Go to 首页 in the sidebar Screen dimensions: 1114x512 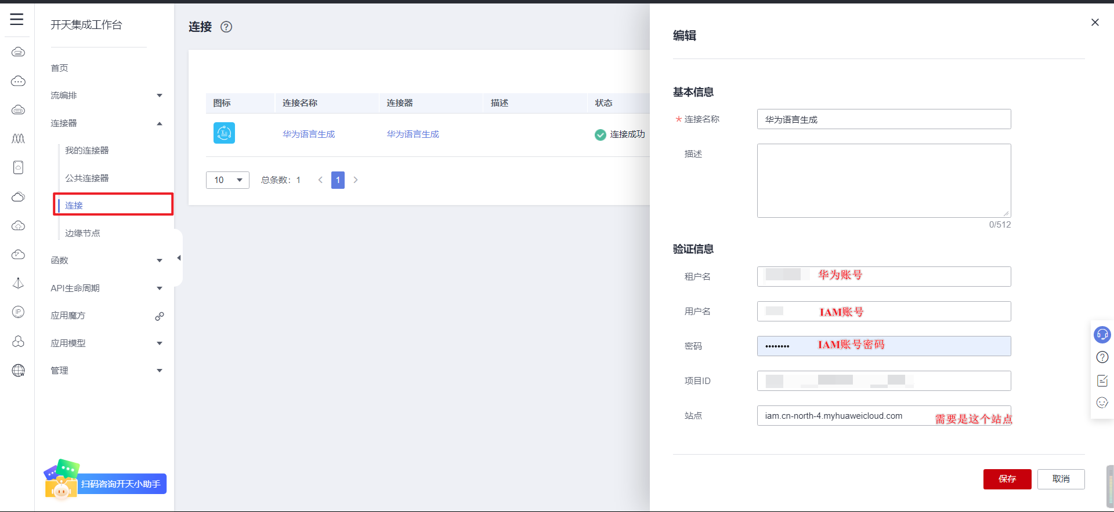pos(59,68)
